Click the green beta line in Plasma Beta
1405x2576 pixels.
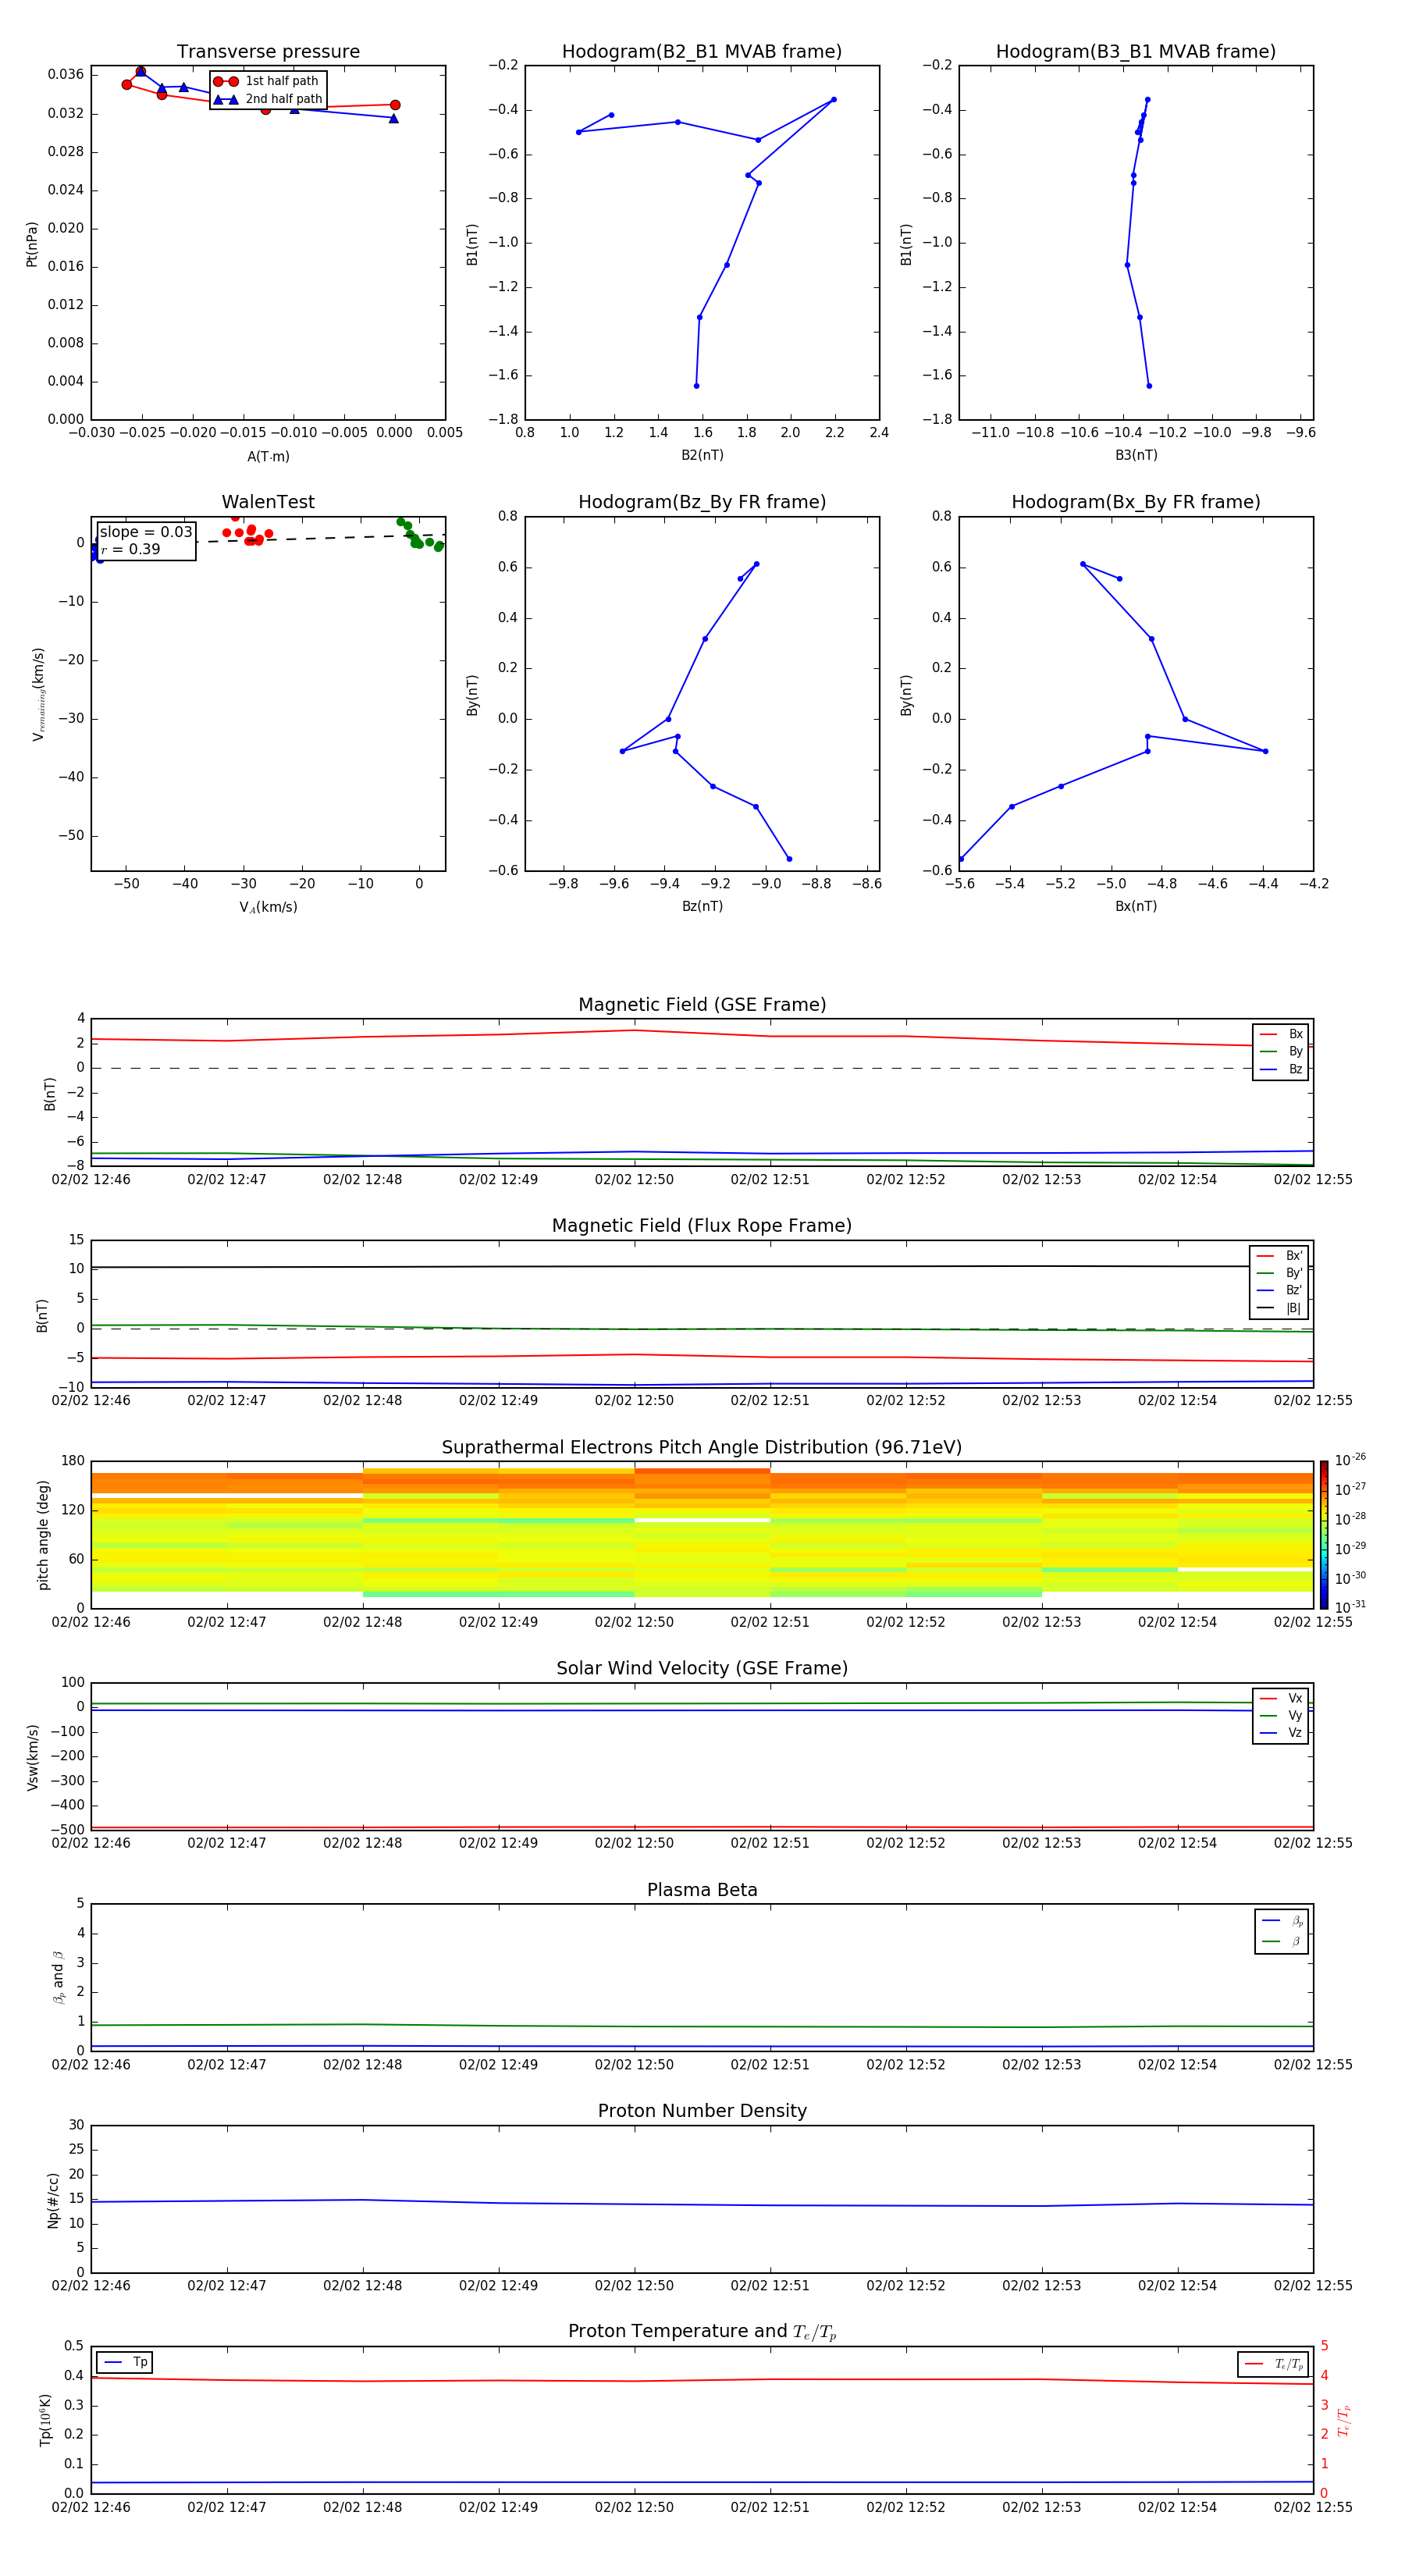coord(702,2026)
